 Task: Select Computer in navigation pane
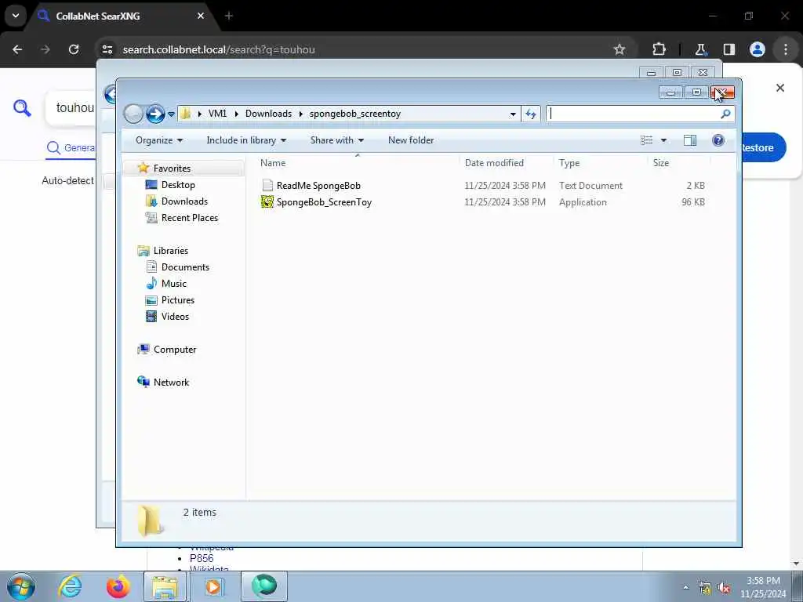[x=175, y=350]
